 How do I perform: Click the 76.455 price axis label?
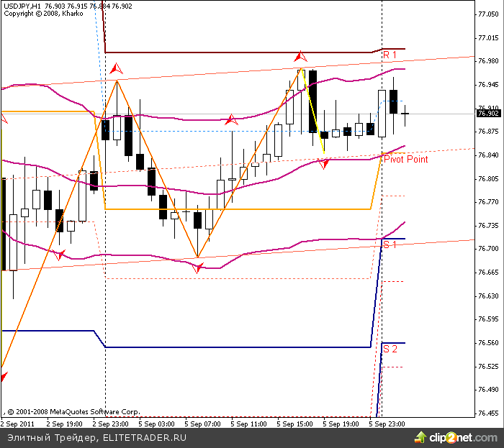pyautogui.click(x=489, y=413)
